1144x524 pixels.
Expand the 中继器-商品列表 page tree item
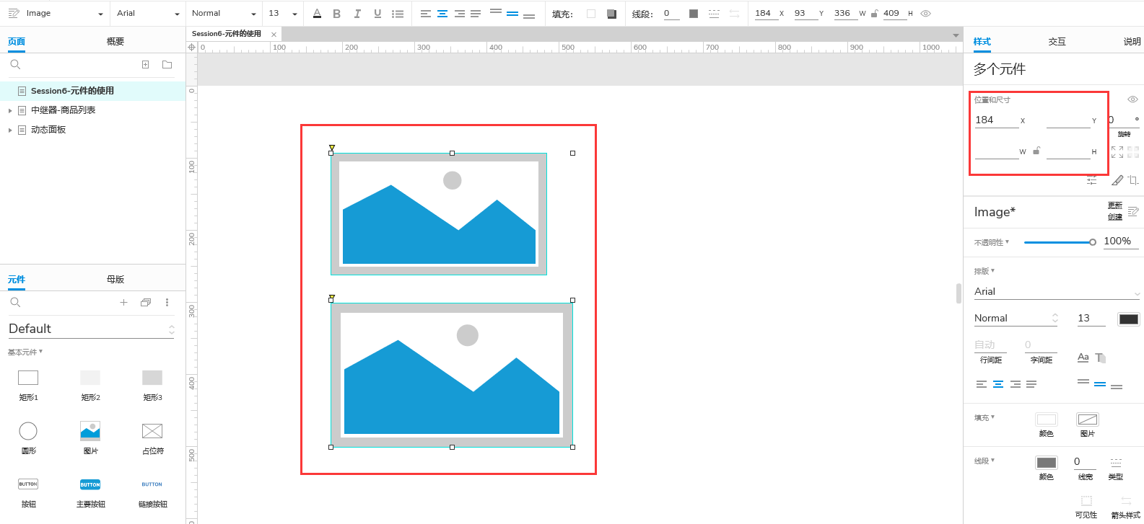coord(10,110)
